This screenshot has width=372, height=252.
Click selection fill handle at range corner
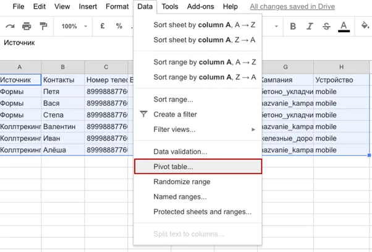pos(369,155)
